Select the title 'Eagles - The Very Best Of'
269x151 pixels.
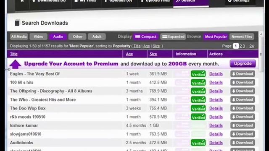[34, 74]
